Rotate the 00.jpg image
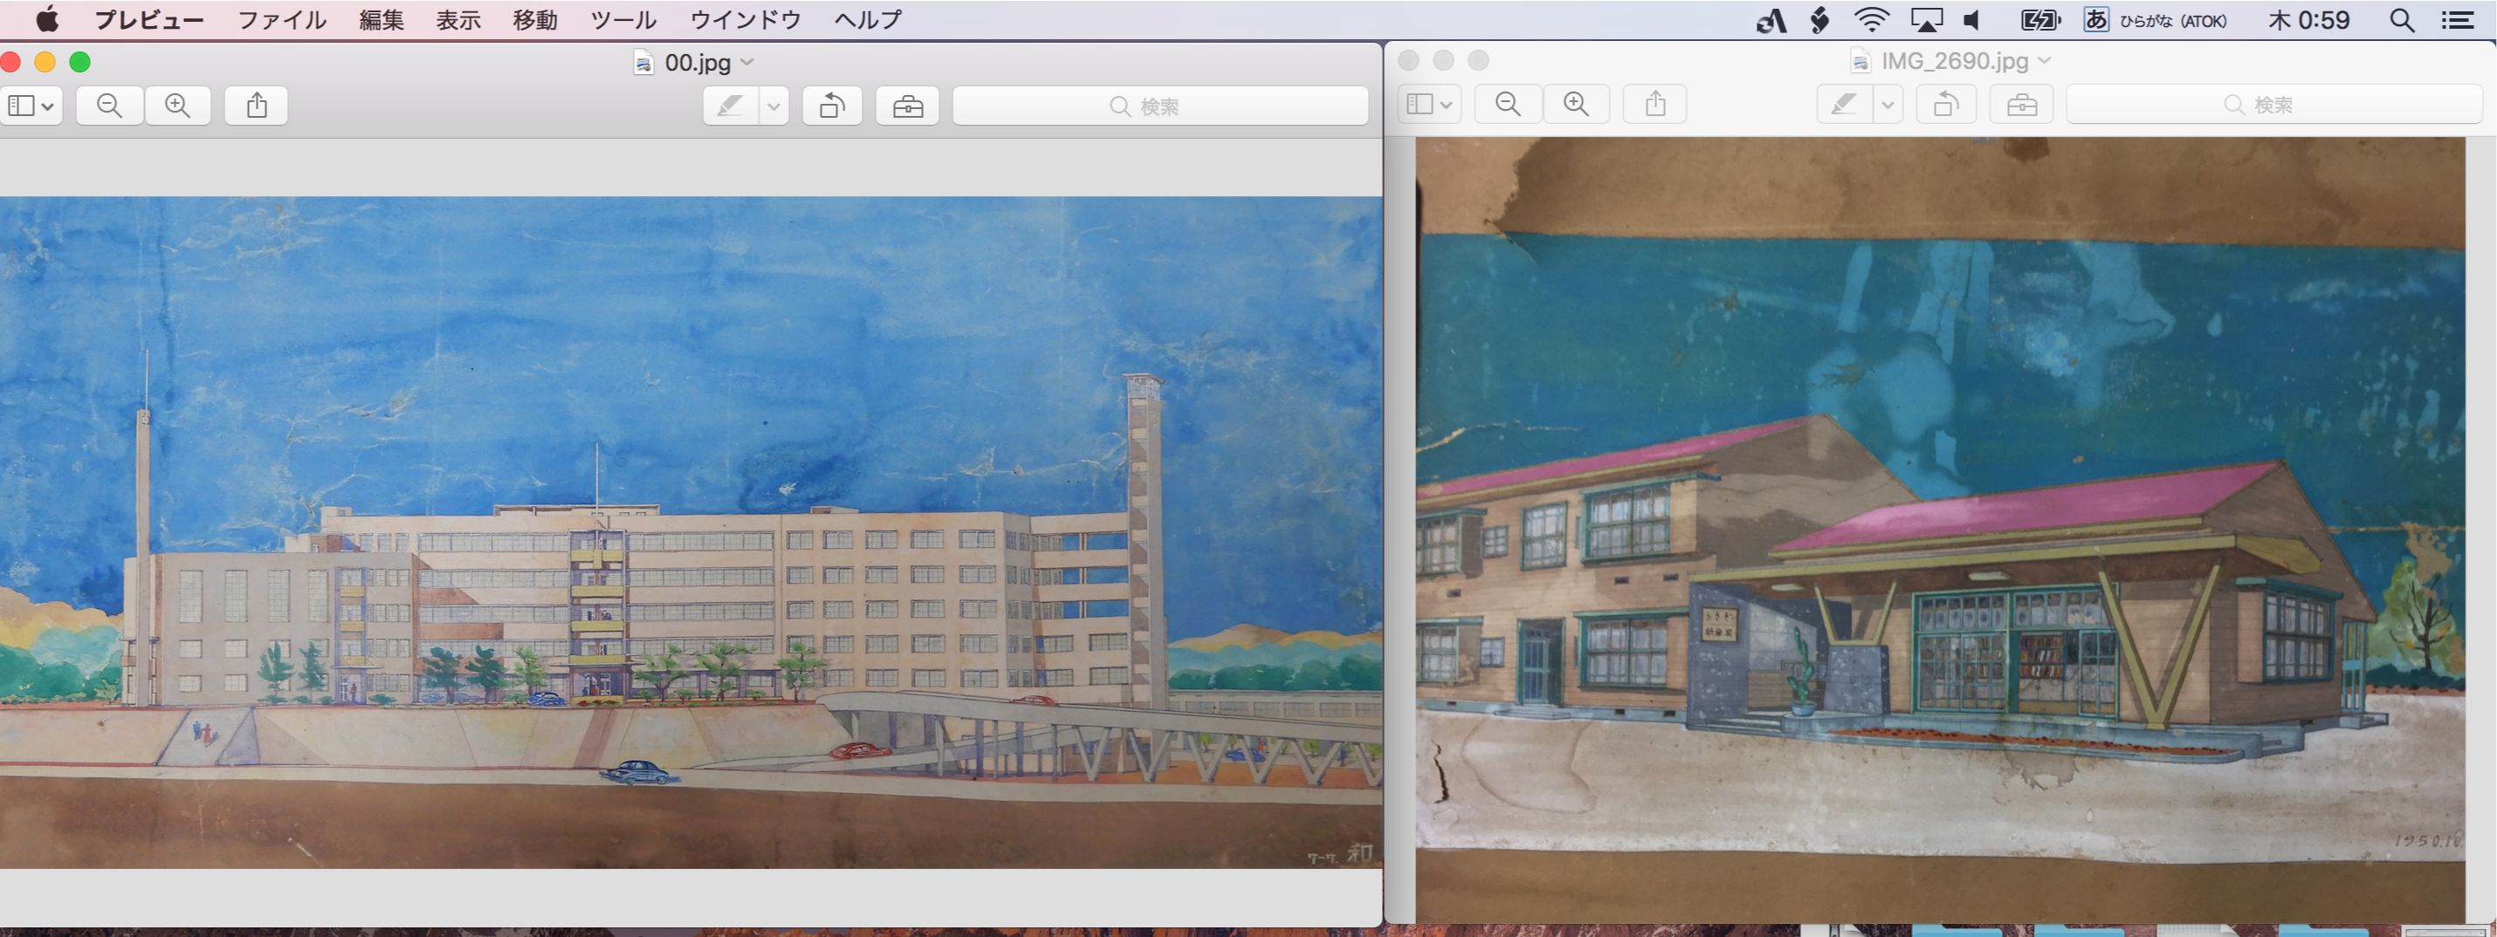Viewport: 2497px width, 937px height. pyautogui.click(x=832, y=106)
